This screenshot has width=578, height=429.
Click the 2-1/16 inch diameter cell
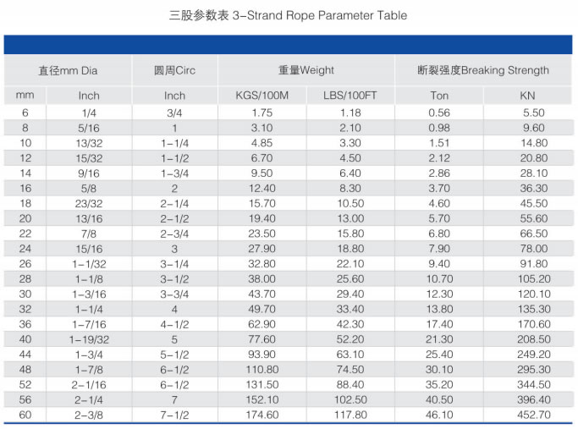(x=89, y=384)
